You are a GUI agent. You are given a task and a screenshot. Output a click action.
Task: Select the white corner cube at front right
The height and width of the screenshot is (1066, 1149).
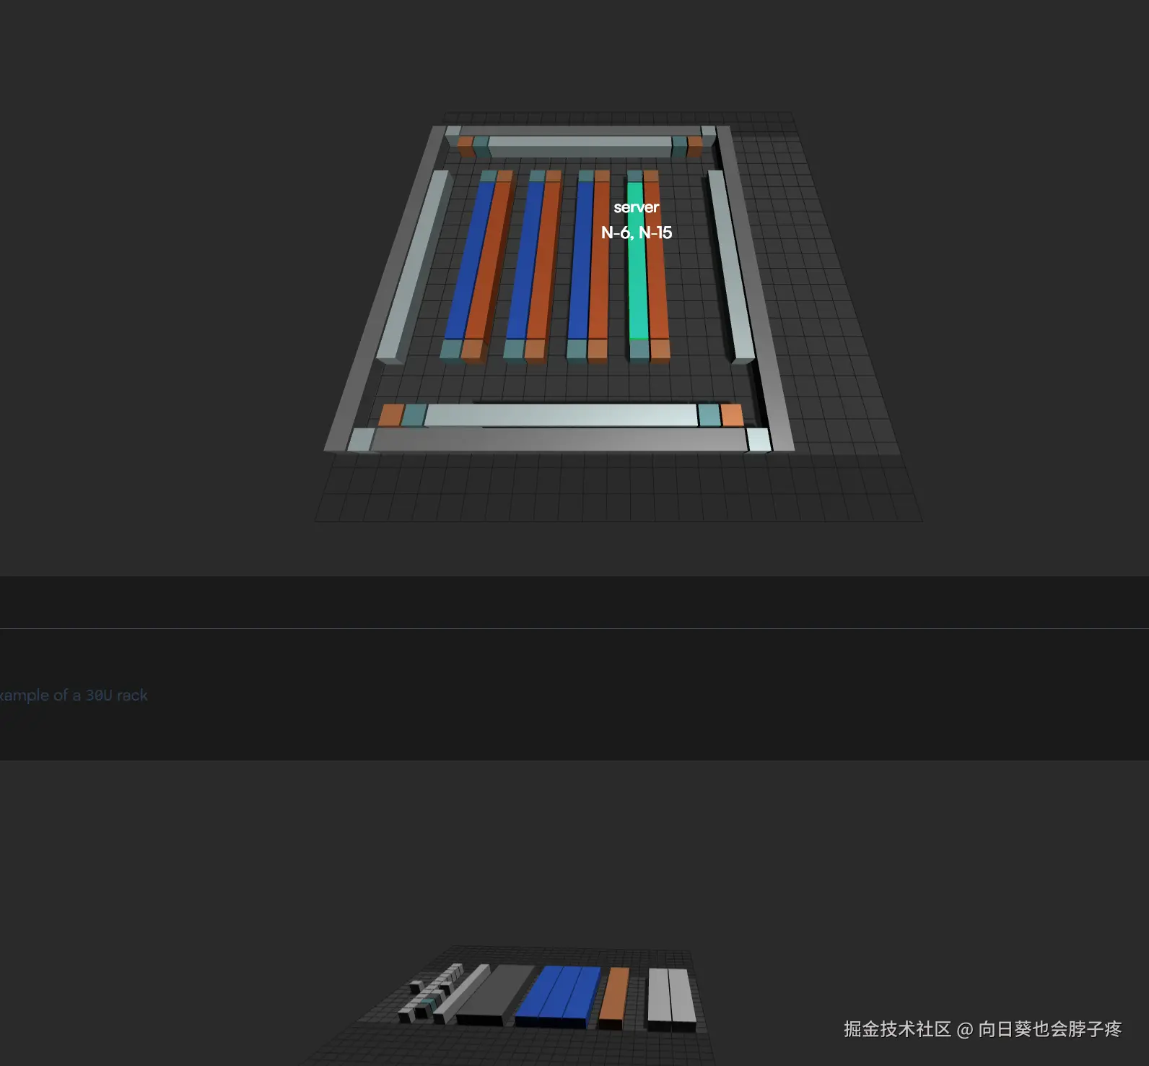point(758,439)
